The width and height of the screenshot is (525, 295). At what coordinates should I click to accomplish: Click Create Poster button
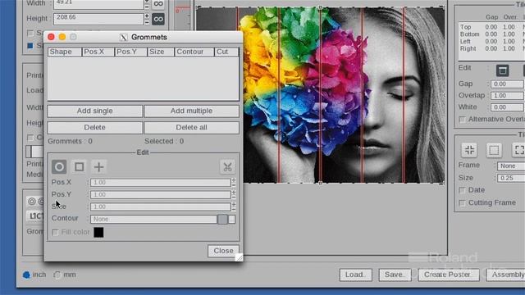[x=449, y=275]
